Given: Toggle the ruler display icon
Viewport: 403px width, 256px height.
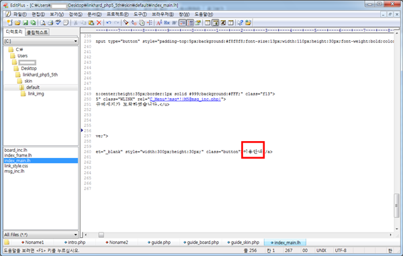Looking at the screenshot, I should (190, 23).
